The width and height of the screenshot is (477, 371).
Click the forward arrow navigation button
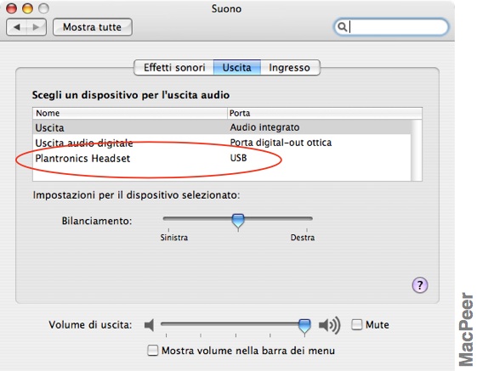coord(37,27)
